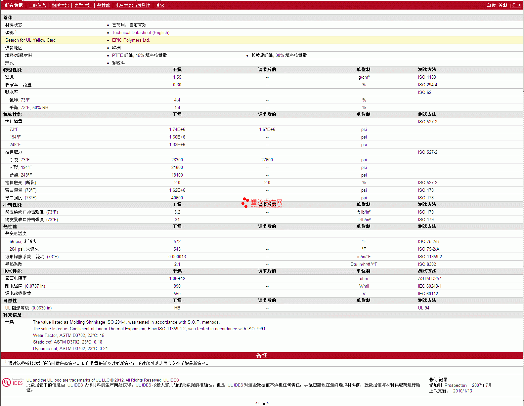
Task: Click the <广告> label at bottom
Action: point(262,403)
